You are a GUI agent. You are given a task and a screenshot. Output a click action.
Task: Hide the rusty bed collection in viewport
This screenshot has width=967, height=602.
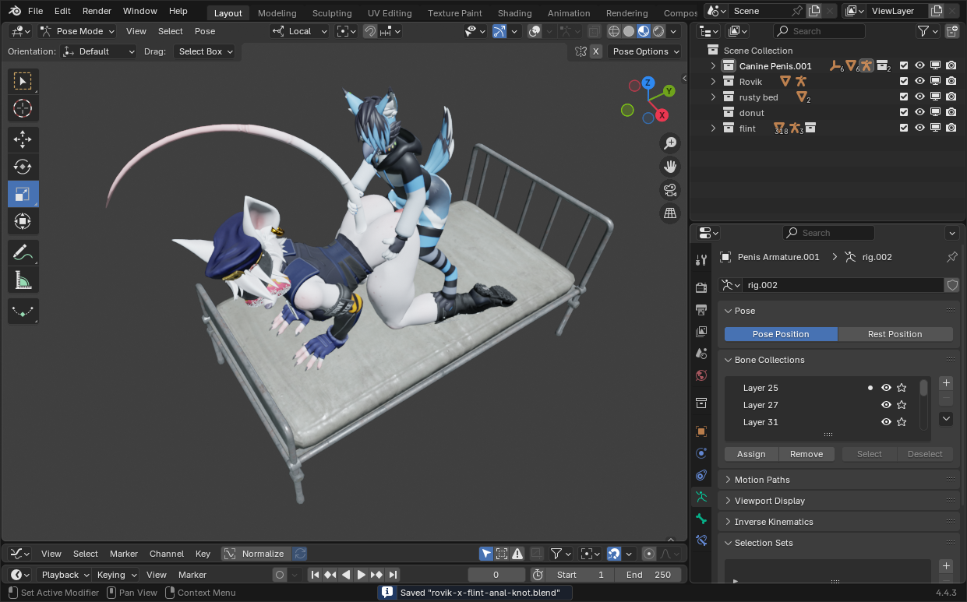coord(919,97)
